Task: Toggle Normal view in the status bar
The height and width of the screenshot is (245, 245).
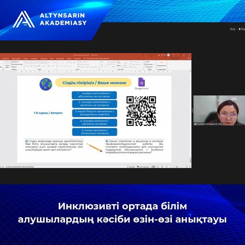Action: tap(153, 167)
